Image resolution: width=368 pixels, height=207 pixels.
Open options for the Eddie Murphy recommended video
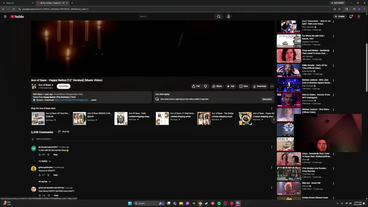pos(333,66)
